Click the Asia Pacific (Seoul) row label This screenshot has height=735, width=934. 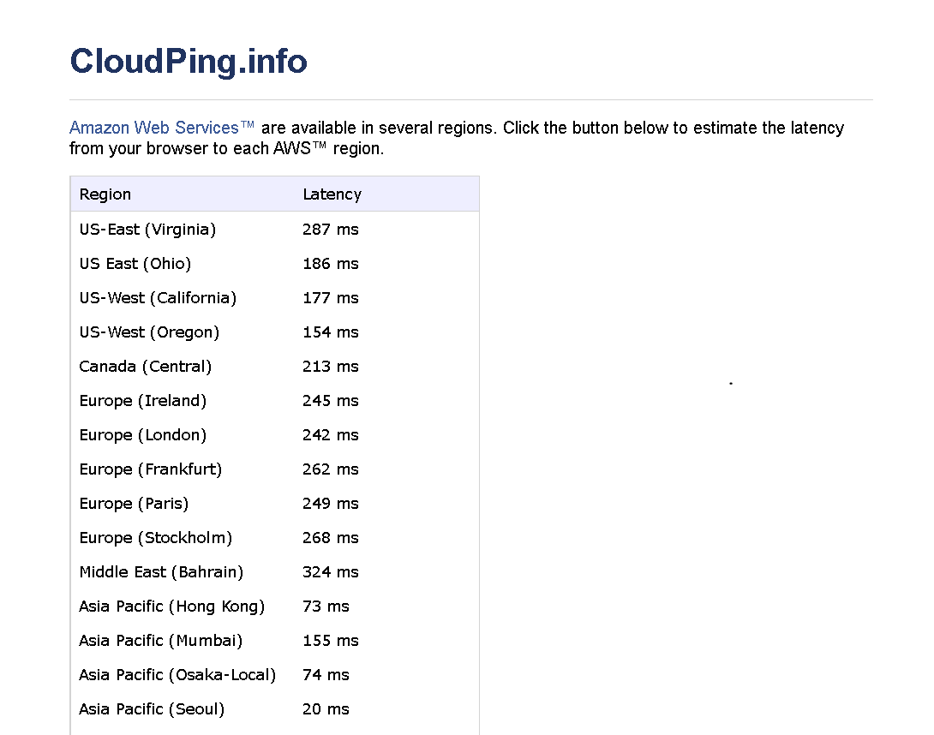click(152, 708)
